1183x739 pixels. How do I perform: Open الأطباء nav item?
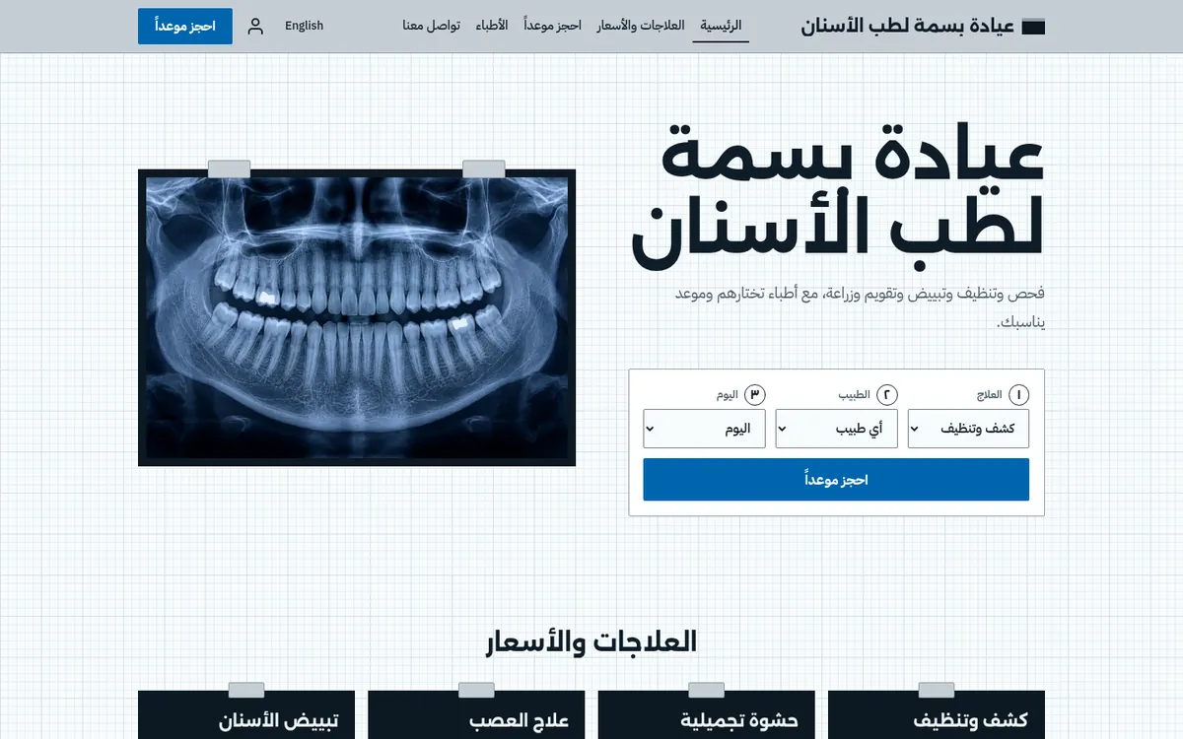tap(492, 26)
